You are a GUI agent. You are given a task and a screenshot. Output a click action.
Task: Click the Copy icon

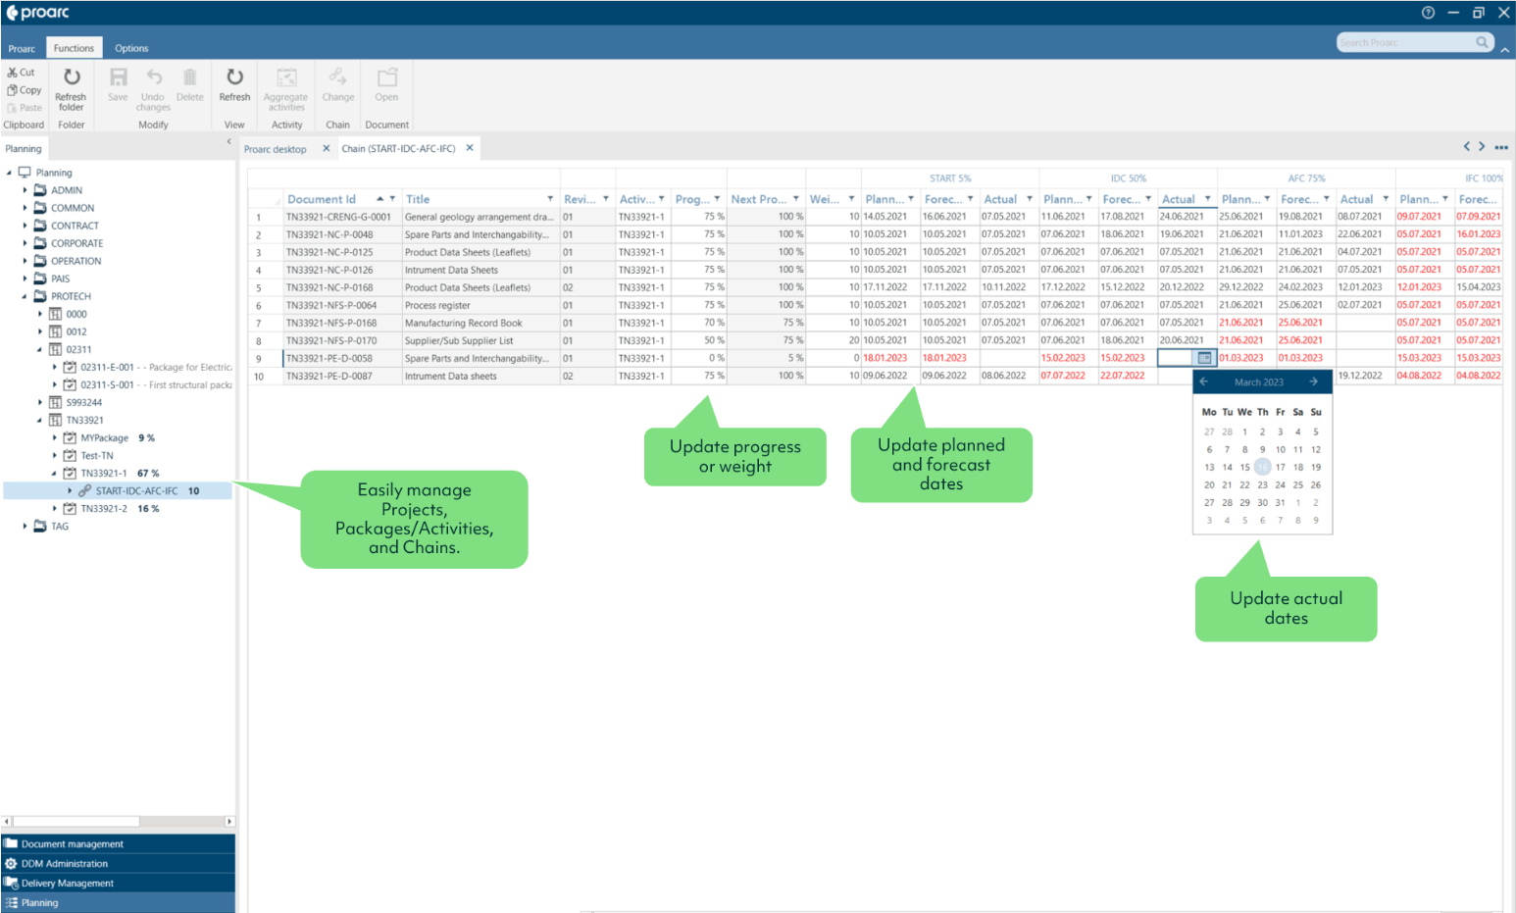[x=24, y=89]
